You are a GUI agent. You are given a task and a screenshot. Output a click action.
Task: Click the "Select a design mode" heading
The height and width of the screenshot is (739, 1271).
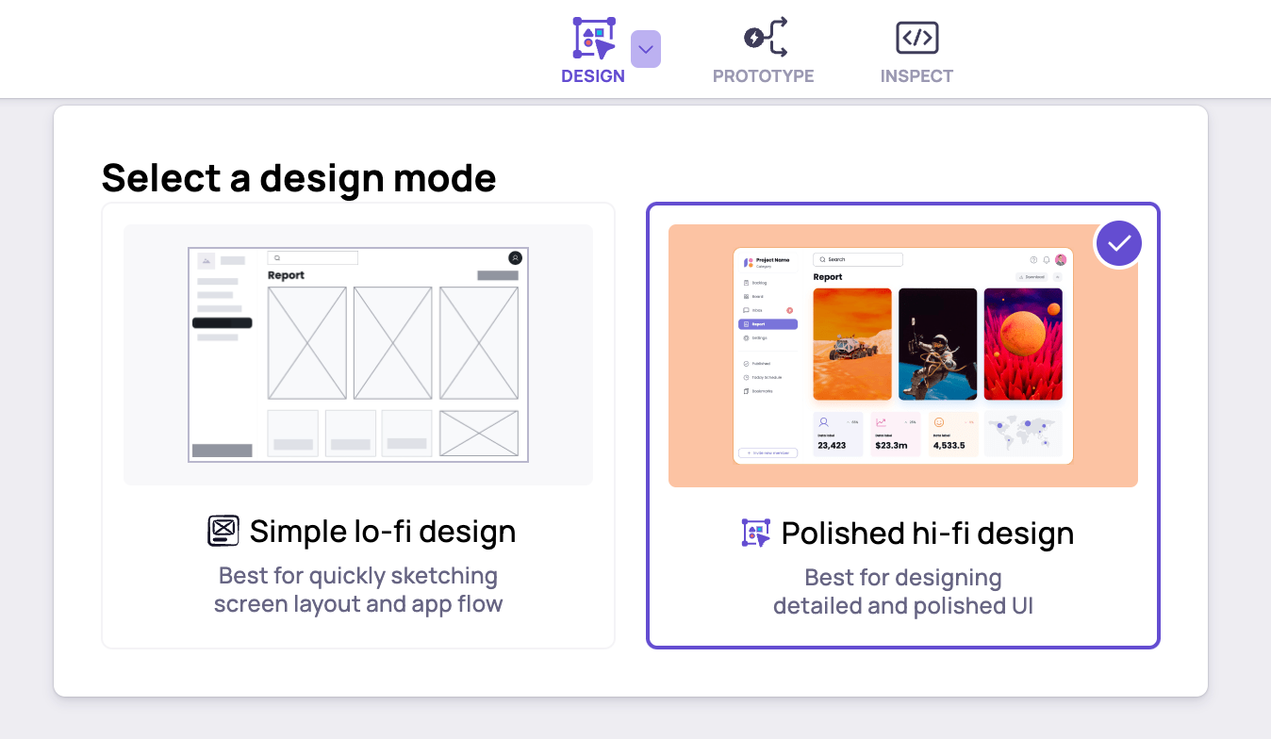[x=299, y=177]
